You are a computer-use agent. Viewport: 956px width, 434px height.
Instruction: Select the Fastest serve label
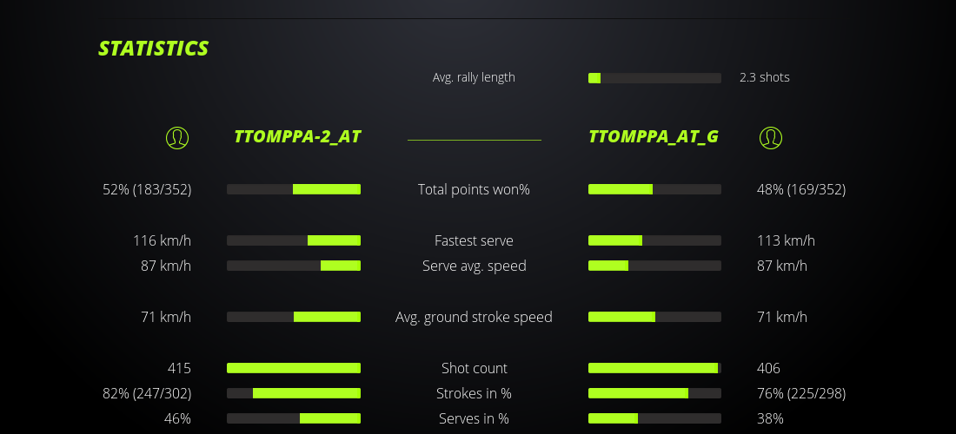(474, 240)
